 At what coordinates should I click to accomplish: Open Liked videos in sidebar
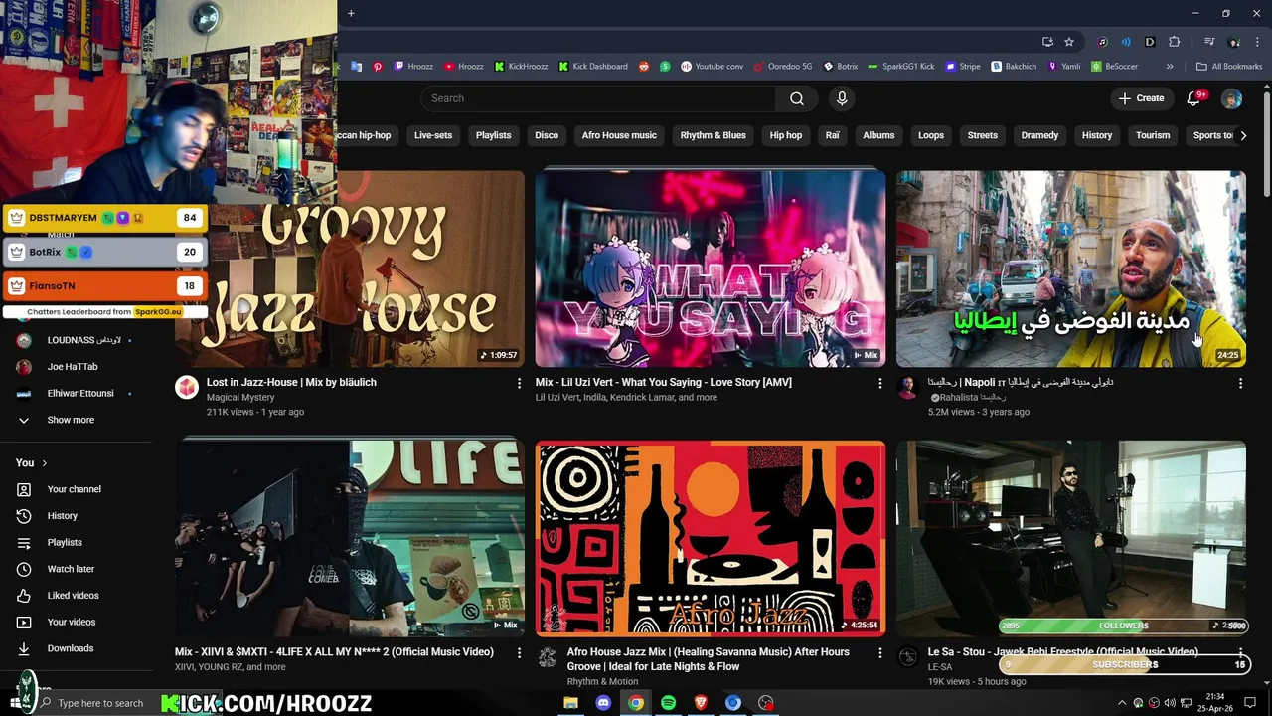click(x=74, y=596)
